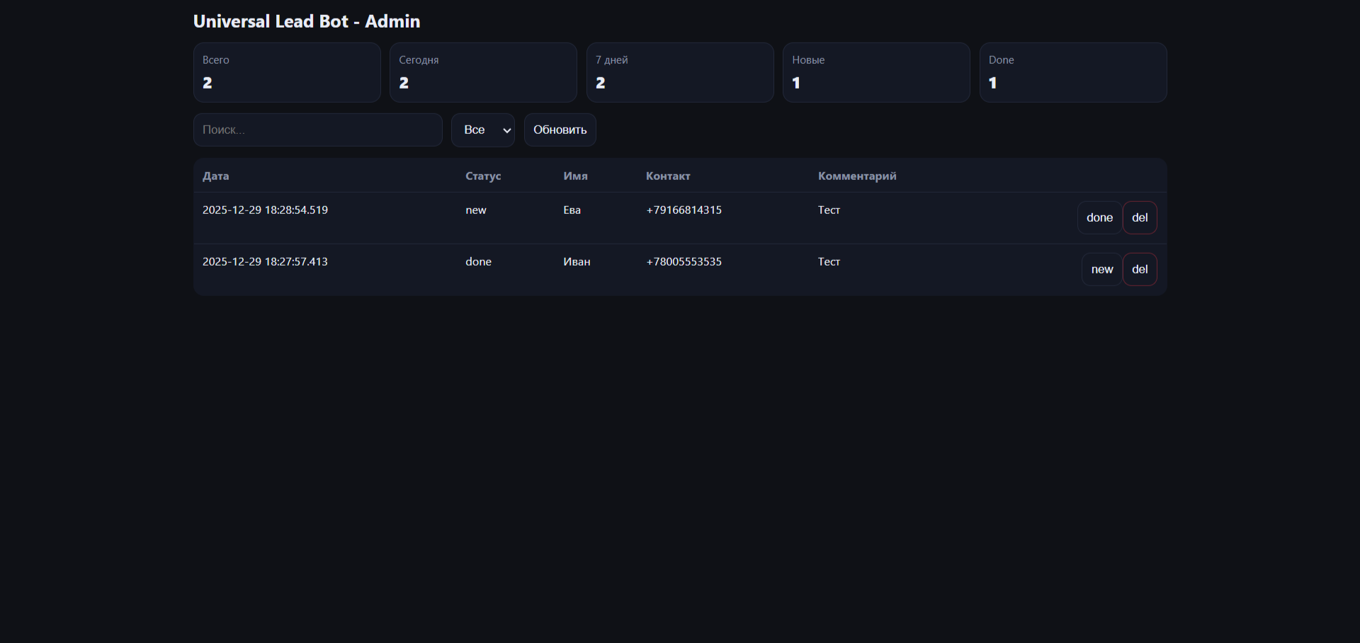The image size is (1360, 643).
Task: Click the Контакт column header
Action: pos(668,176)
